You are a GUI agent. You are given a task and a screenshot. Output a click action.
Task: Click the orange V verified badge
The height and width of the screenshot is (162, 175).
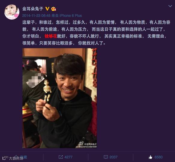point(47,9)
